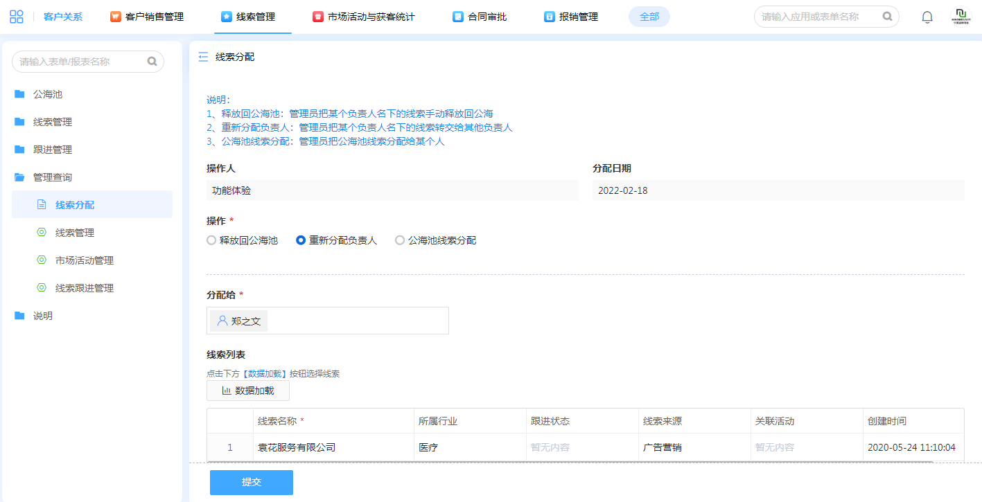Click the notification bell icon
The image size is (982, 502).
(x=927, y=17)
